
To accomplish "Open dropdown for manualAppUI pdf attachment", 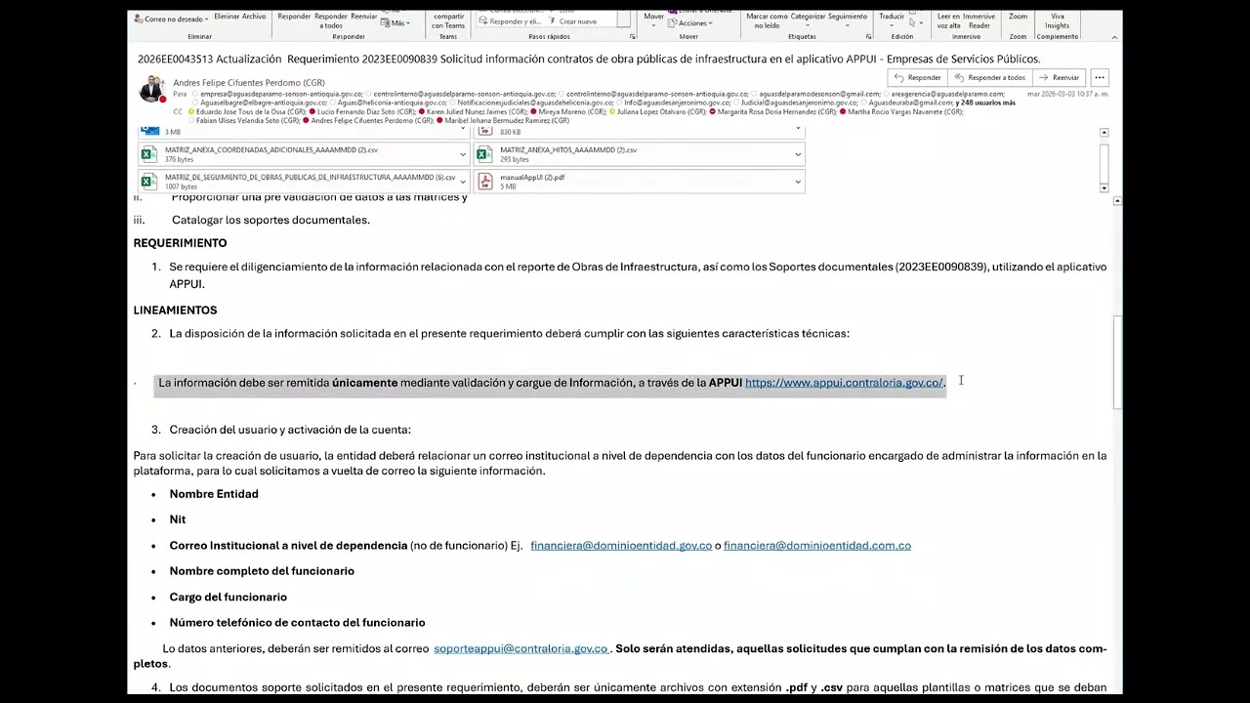I will (x=798, y=182).
